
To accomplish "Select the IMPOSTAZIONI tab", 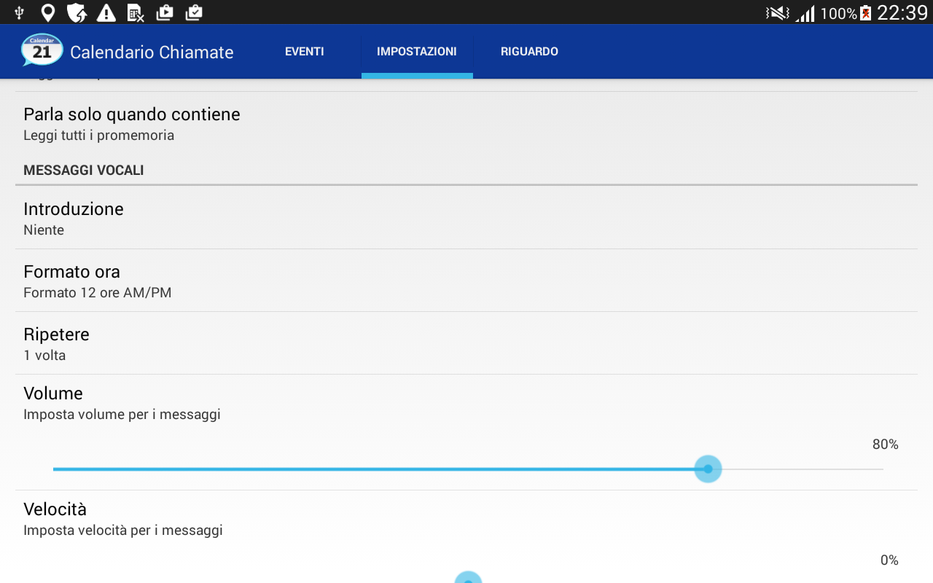I will 417,52.
